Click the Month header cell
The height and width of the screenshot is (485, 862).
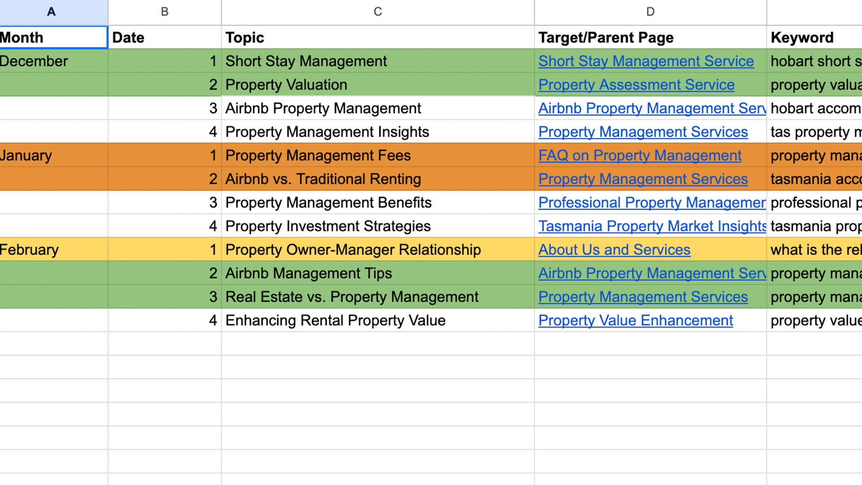(x=53, y=37)
